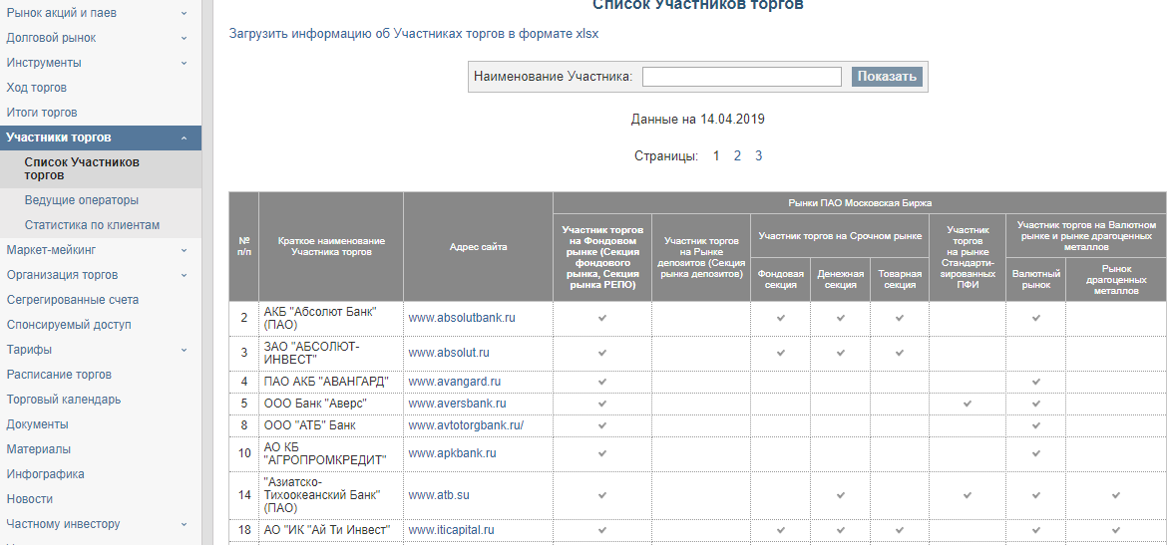
Task: Click 'Краткое наименование Участника торгов' column header
Action: (331, 247)
